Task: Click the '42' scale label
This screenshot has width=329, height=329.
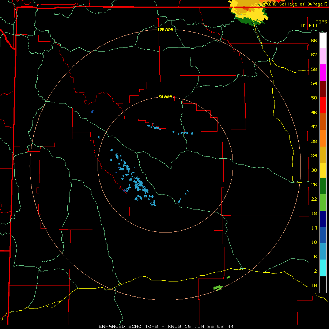Action: click(314, 127)
